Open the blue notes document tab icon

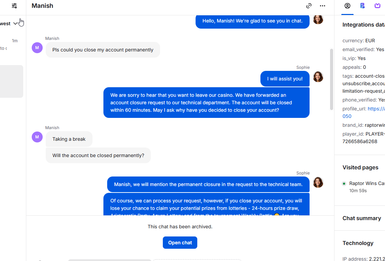click(362, 6)
